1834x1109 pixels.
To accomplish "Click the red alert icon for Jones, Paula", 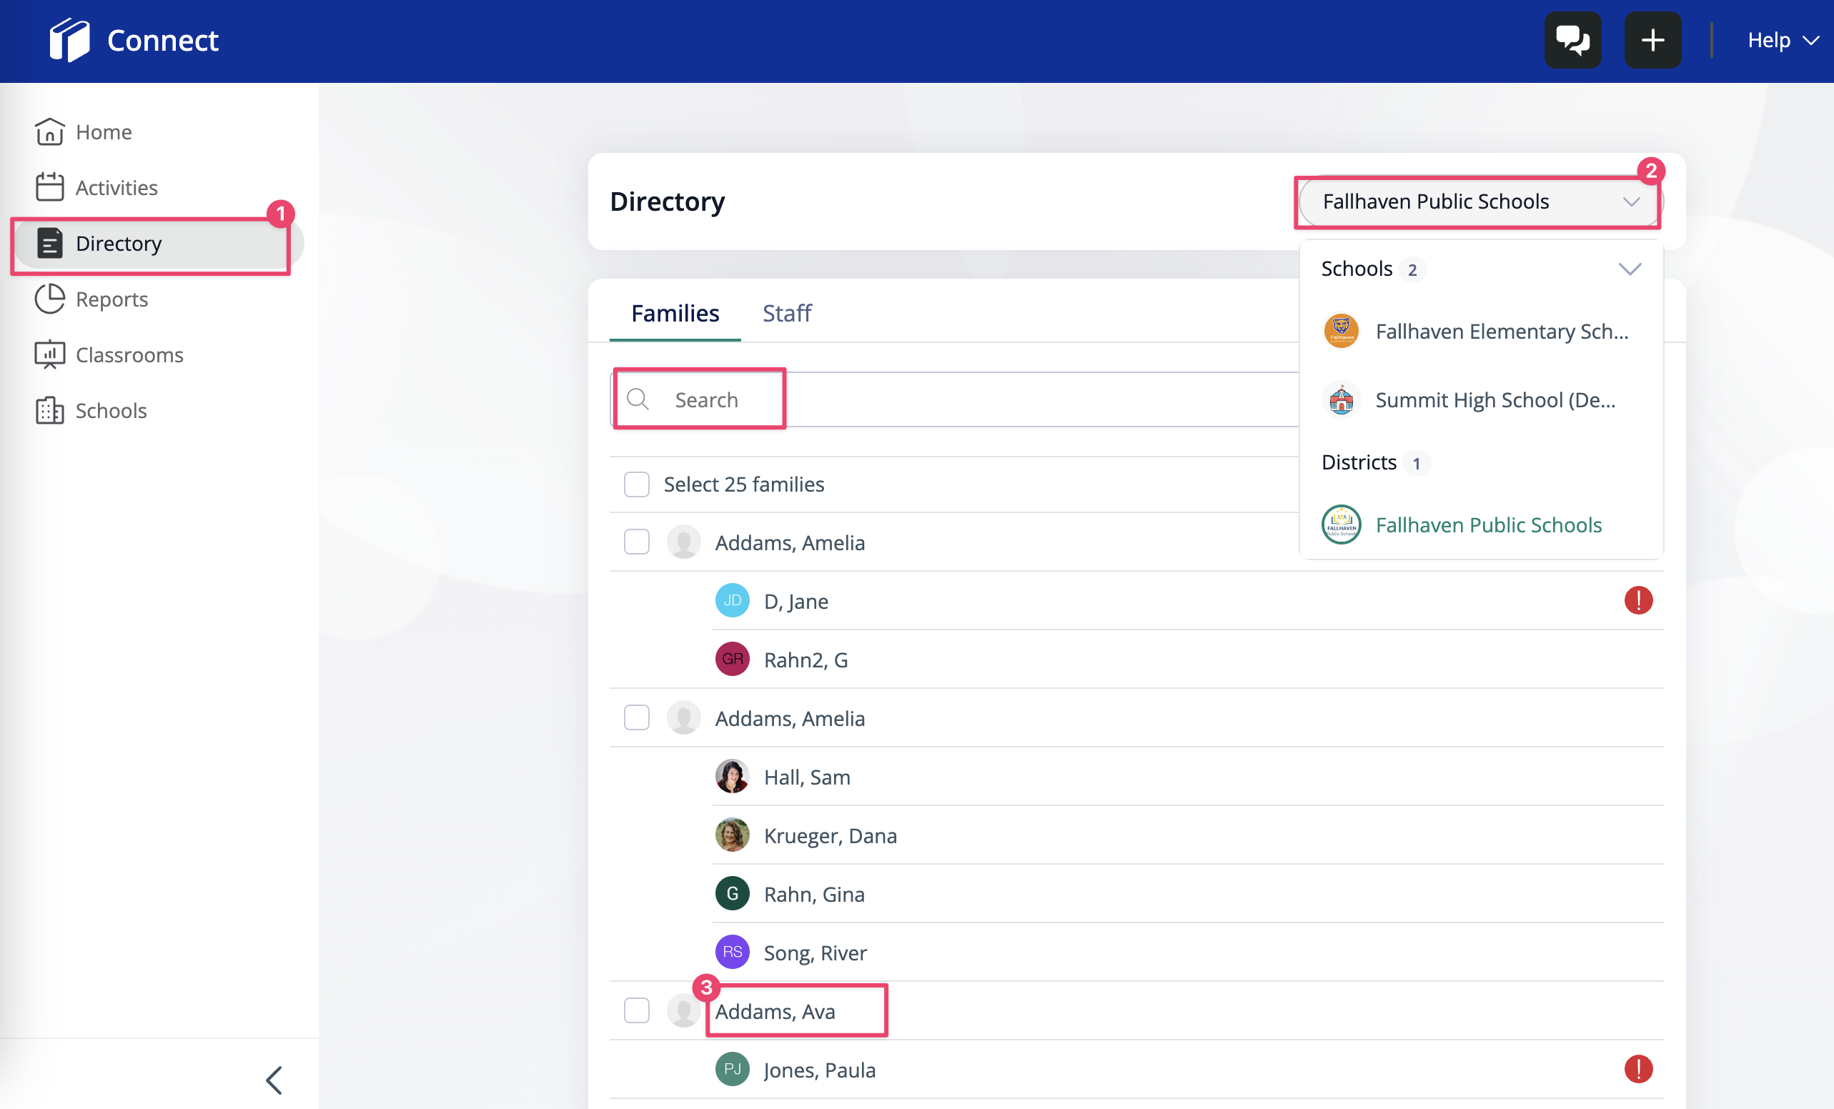I will click(x=1637, y=1070).
